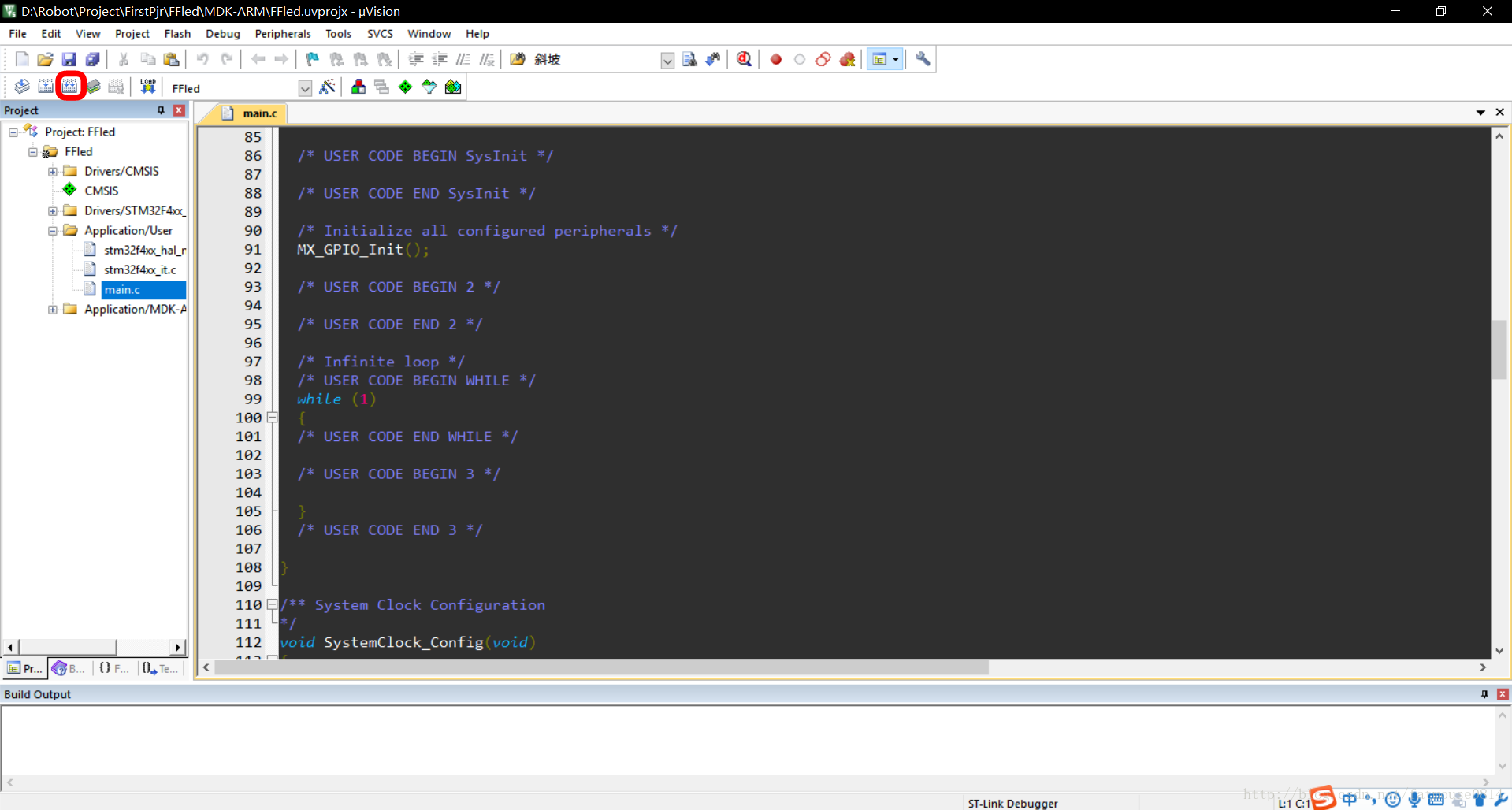The height and width of the screenshot is (810, 1512).
Task: Insert a breakpoint with the red dot icon
Action: 776,59
